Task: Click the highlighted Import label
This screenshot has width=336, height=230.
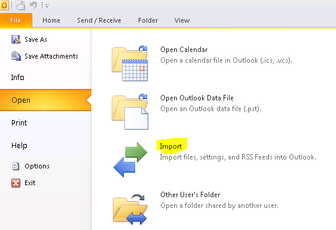Action: [171, 146]
